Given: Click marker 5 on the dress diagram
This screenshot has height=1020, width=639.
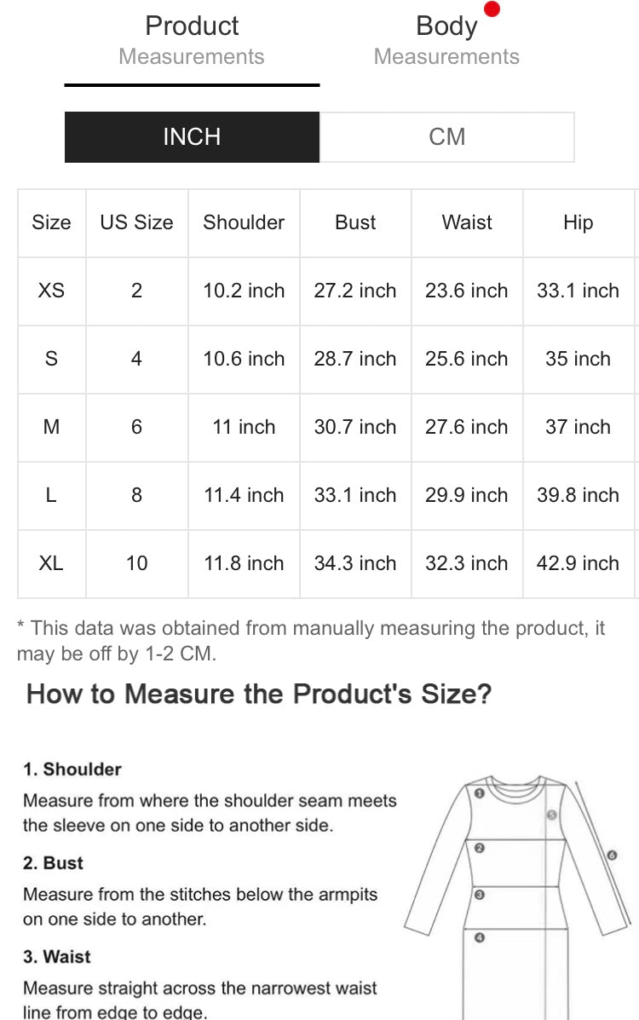Looking at the screenshot, I should click(551, 815).
